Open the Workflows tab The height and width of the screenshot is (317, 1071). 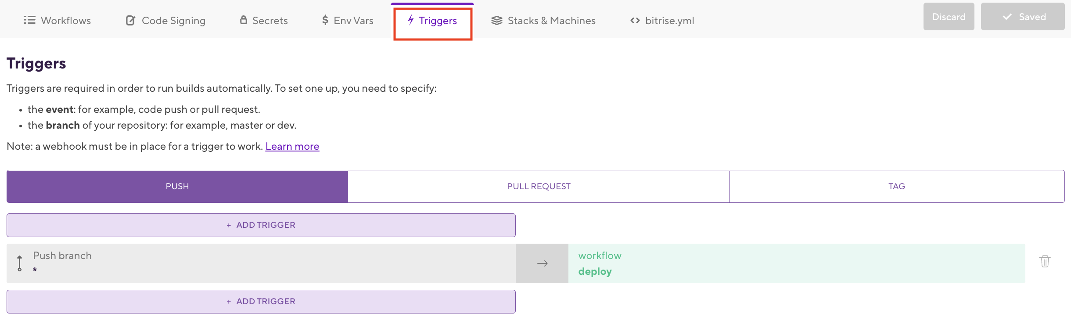65,21
